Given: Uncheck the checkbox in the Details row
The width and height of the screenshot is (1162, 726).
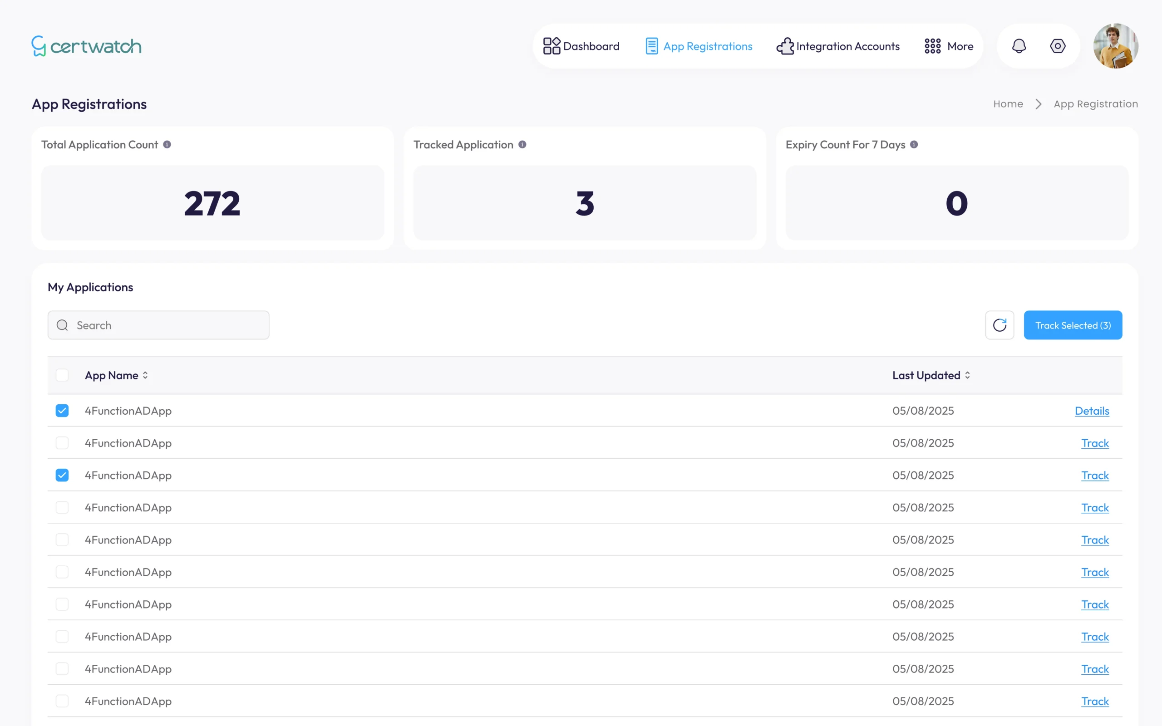Looking at the screenshot, I should point(62,411).
